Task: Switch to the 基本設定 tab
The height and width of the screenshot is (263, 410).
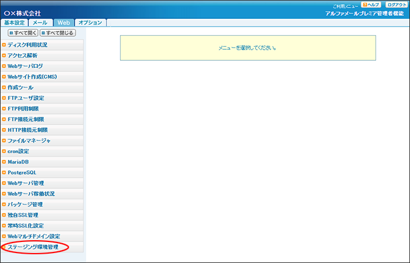Action: [15, 23]
